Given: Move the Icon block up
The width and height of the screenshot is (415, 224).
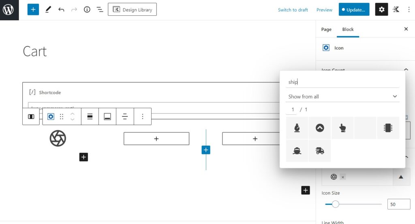Looking at the screenshot, I should pyautogui.click(x=72, y=114).
